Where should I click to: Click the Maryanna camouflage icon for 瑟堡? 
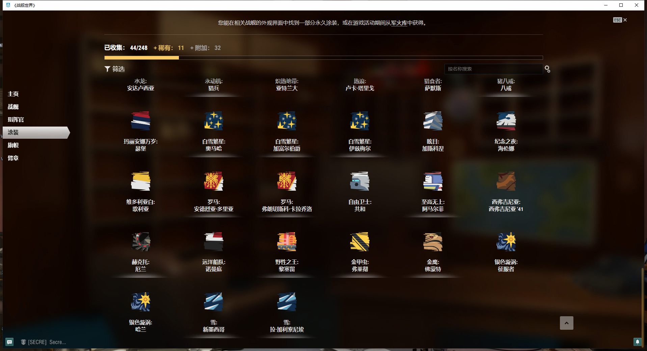[140, 121]
